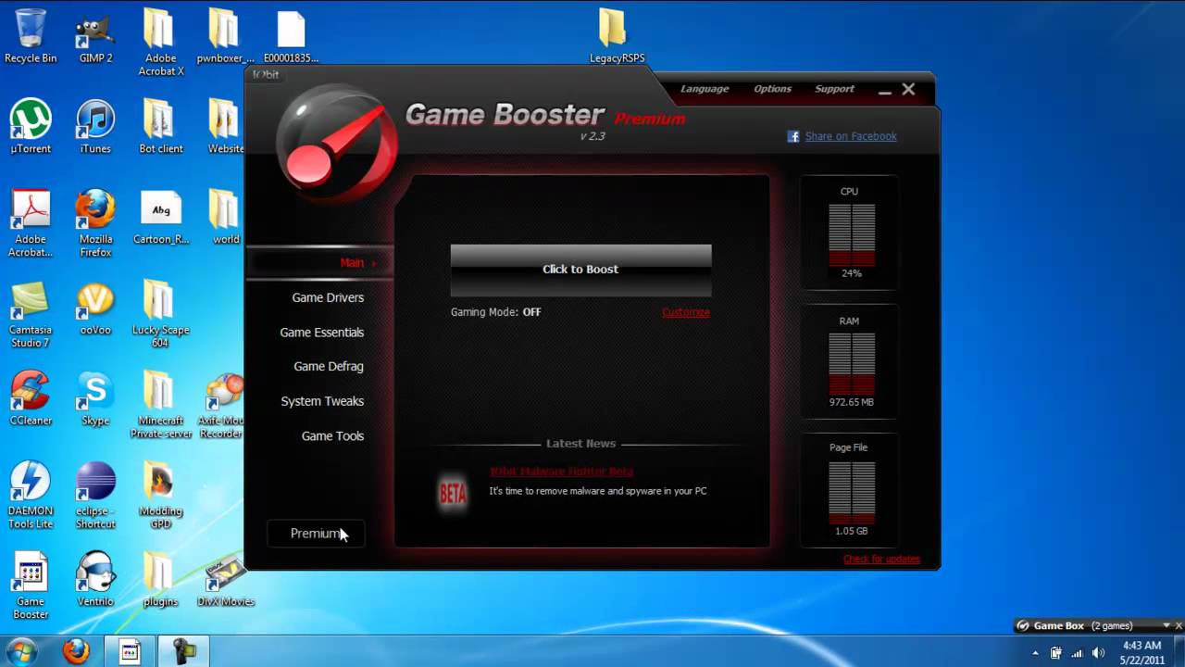Viewport: 1185px width, 667px height.
Task: Open the System Tweaks section
Action: coord(322,401)
